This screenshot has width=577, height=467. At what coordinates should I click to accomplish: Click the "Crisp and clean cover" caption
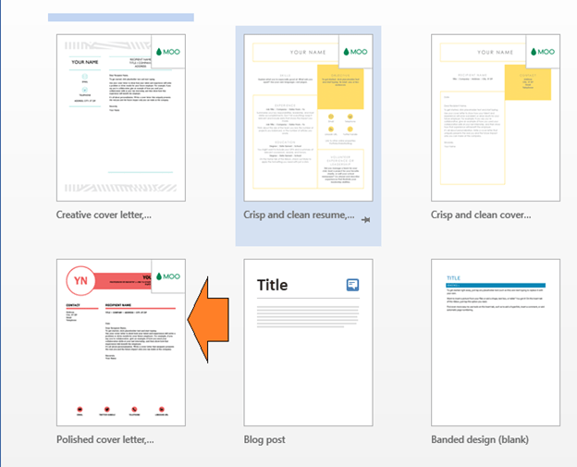[x=481, y=215]
